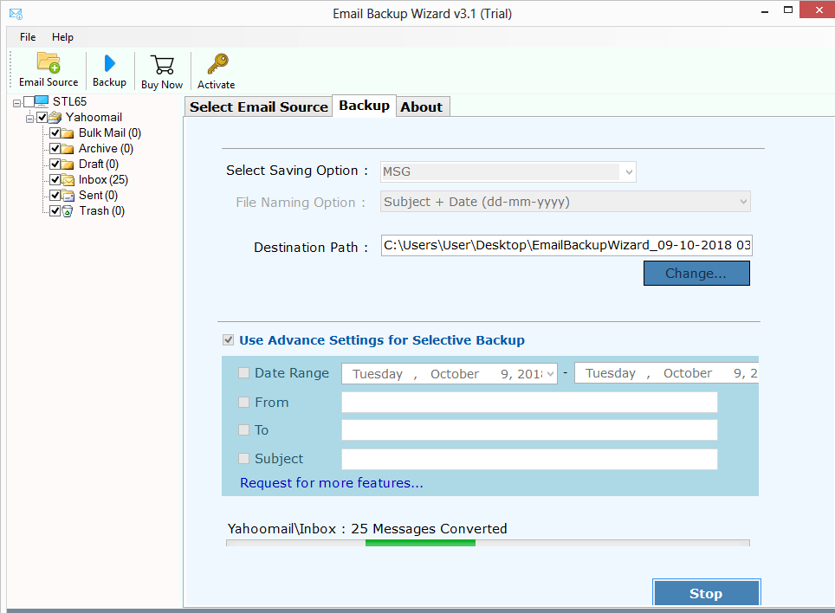The image size is (835, 613).
Task: Toggle the STL65 root checkbox
Action: coord(29,101)
